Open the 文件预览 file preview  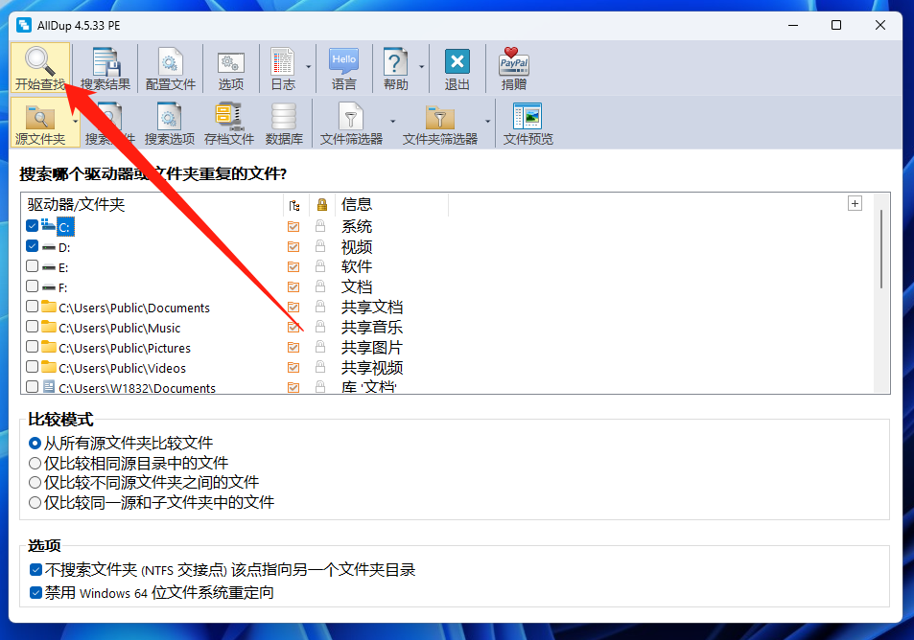point(528,123)
